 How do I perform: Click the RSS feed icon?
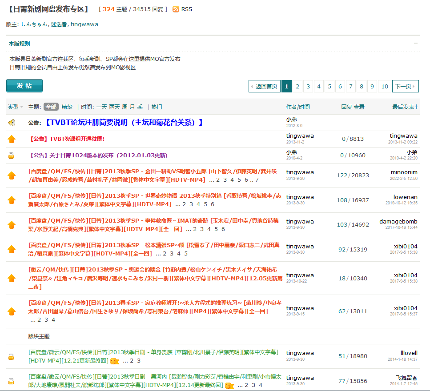(x=176, y=9)
